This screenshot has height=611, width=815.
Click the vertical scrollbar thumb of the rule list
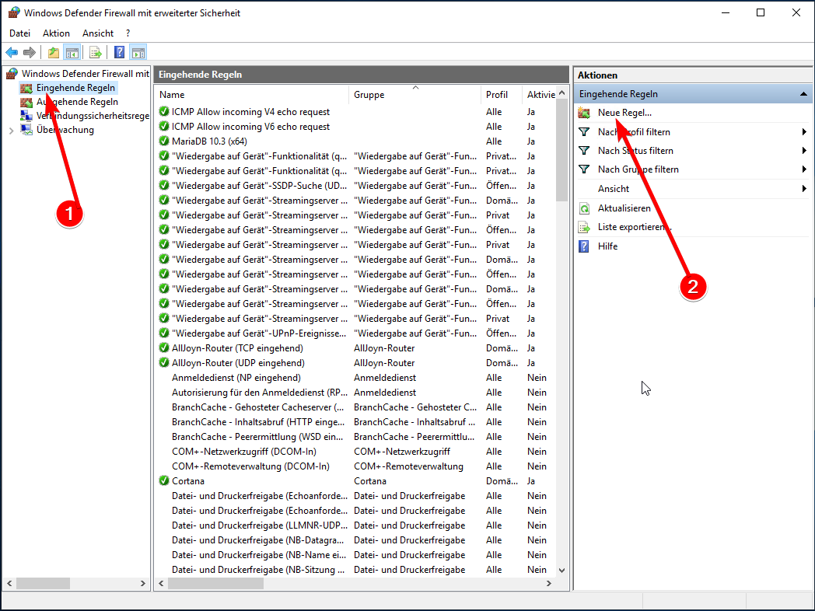click(562, 150)
